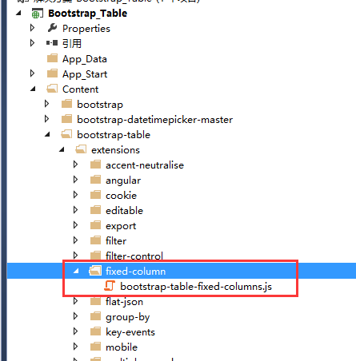Viewport: 356px width, 361px height.
Task: Click the flat-json folder icon
Action: 95,301
